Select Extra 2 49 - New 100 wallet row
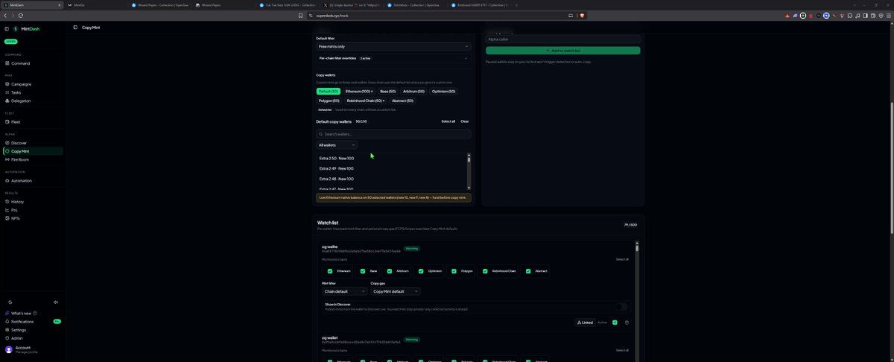894x362 pixels. pos(391,168)
